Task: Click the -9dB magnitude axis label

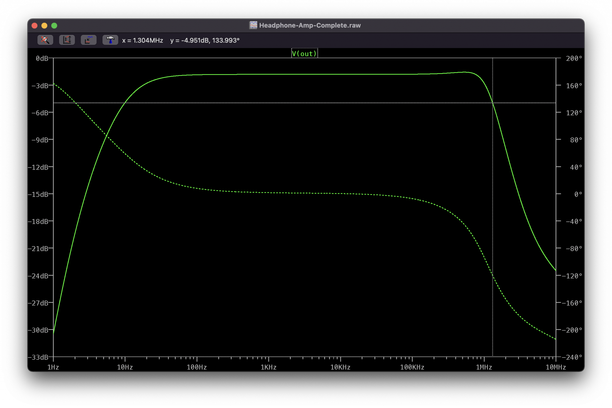Action: (40, 140)
